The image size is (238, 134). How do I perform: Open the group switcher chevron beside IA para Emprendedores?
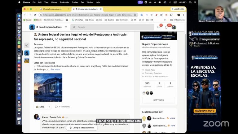tap(66, 27)
